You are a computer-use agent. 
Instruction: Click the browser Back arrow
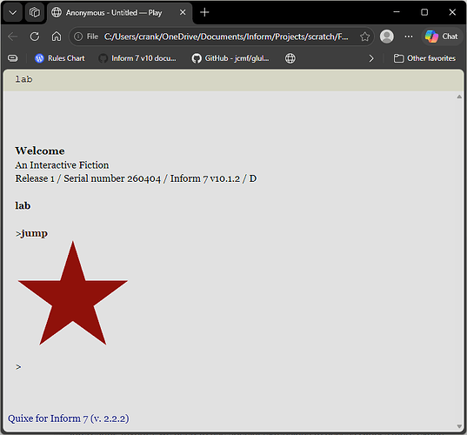(13, 37)
